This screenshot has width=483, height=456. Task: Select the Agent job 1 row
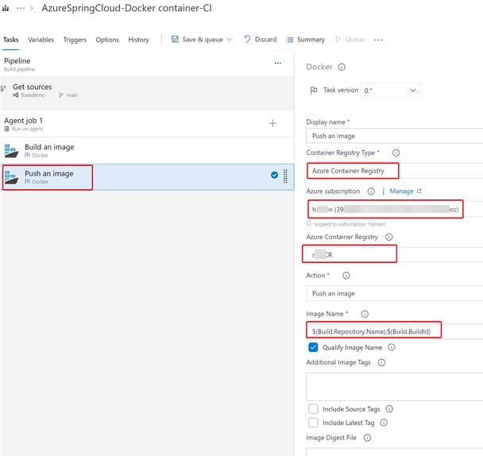click(147, 124)
